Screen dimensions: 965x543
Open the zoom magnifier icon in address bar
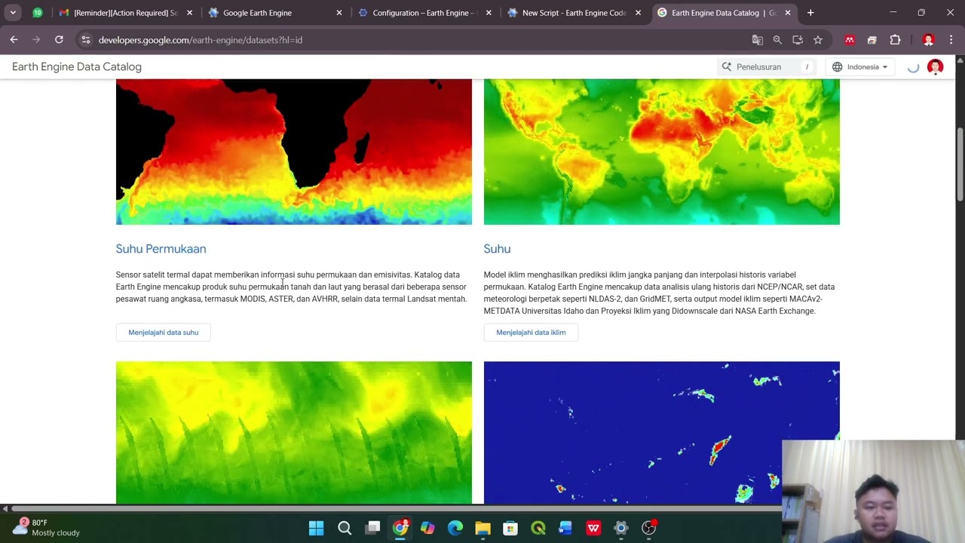click(x=777, y=40)
